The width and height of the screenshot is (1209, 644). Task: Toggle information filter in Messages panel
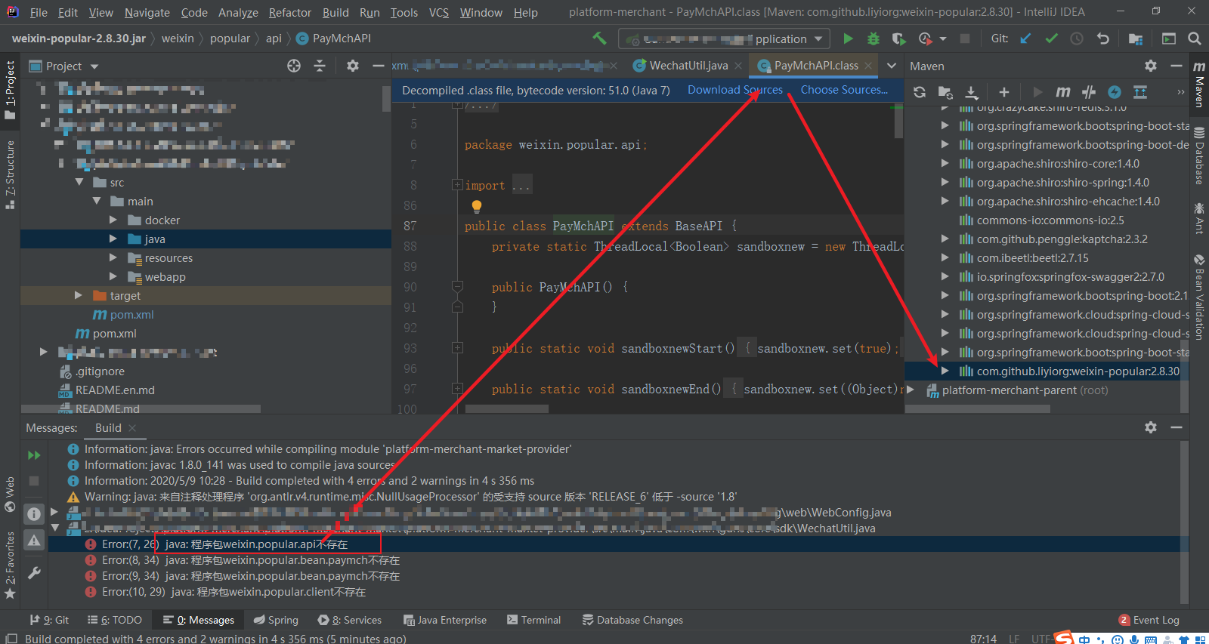click(x=34, y=514)
